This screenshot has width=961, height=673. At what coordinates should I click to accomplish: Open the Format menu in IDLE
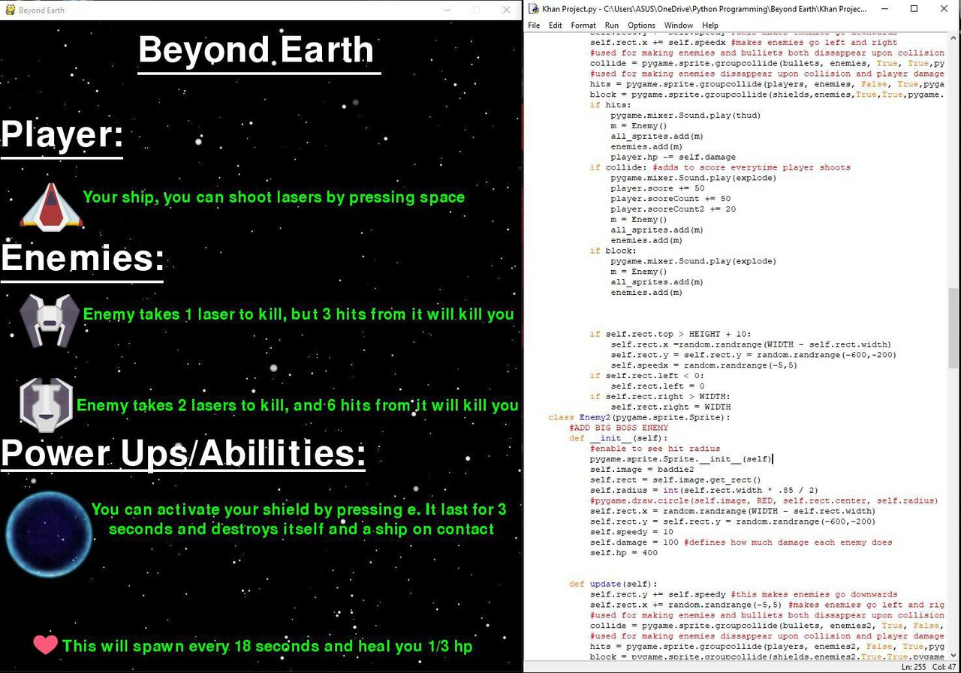pos(583,25)
